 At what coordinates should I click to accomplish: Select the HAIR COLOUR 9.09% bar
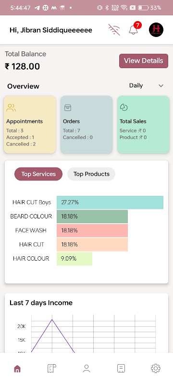point(74,259)
